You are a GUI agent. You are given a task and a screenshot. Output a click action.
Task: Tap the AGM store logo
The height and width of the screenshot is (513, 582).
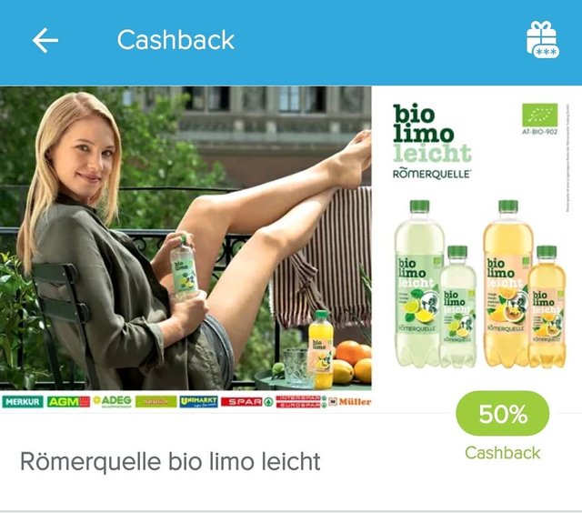[68, 402]
